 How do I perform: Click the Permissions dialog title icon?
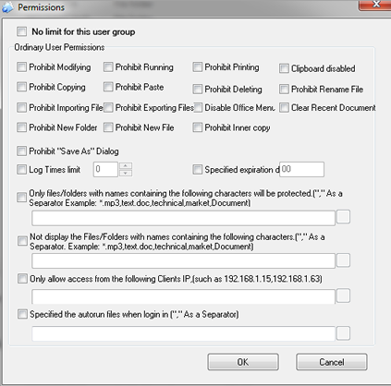click(x=7, y=7)
